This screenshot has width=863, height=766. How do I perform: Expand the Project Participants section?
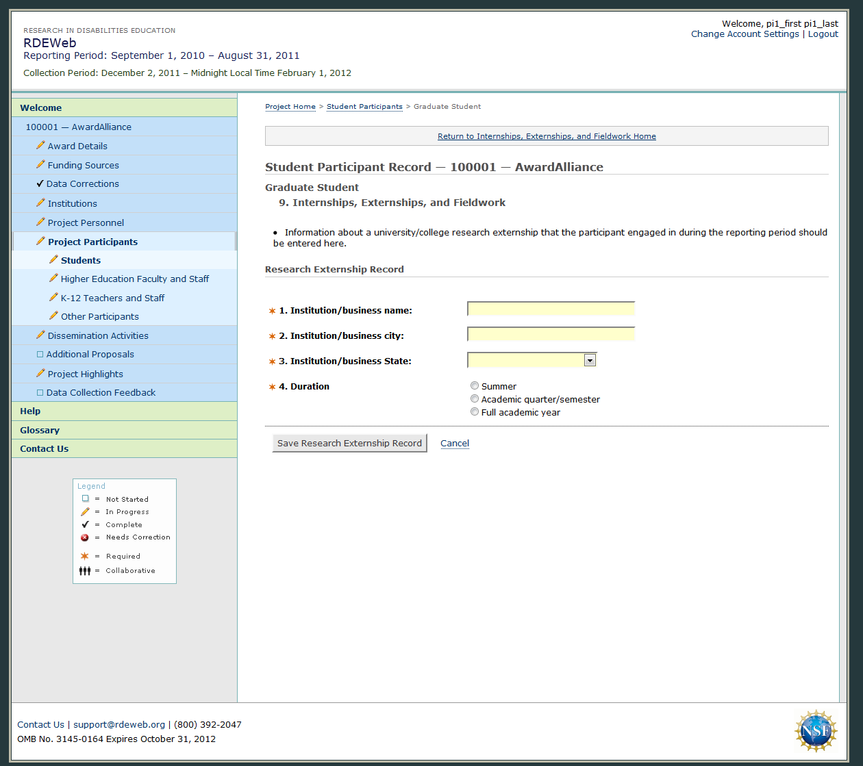pos(92,242)
